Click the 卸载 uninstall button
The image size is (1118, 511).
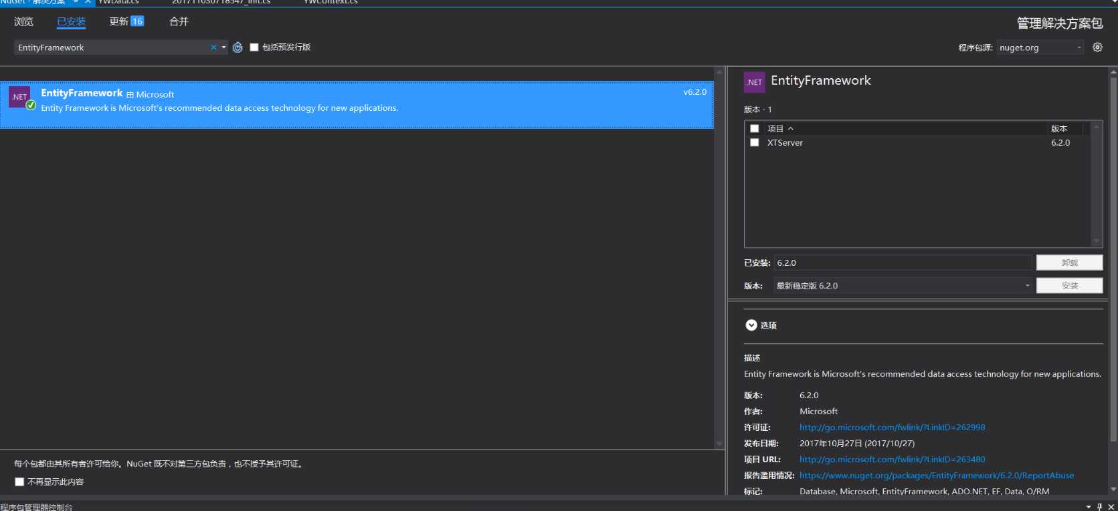click(x=1069, y=263)
